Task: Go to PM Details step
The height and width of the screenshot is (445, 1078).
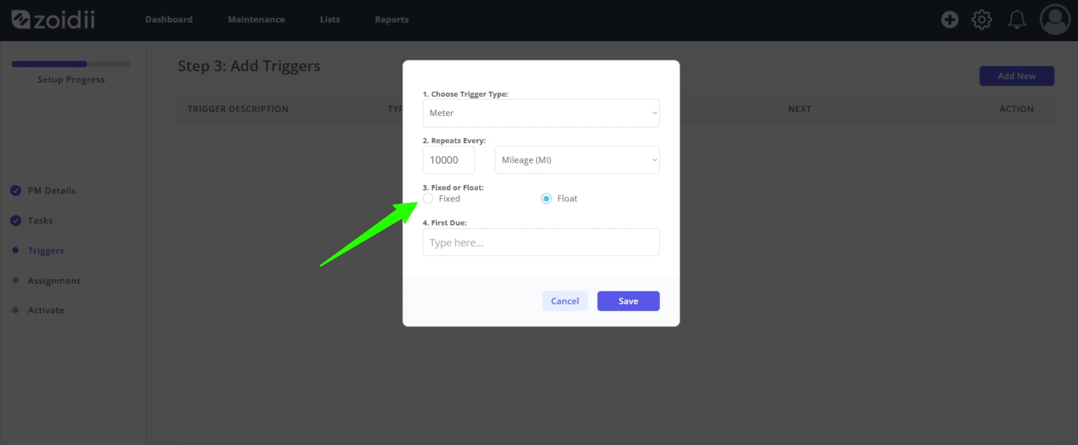Action: click(52, 190)
